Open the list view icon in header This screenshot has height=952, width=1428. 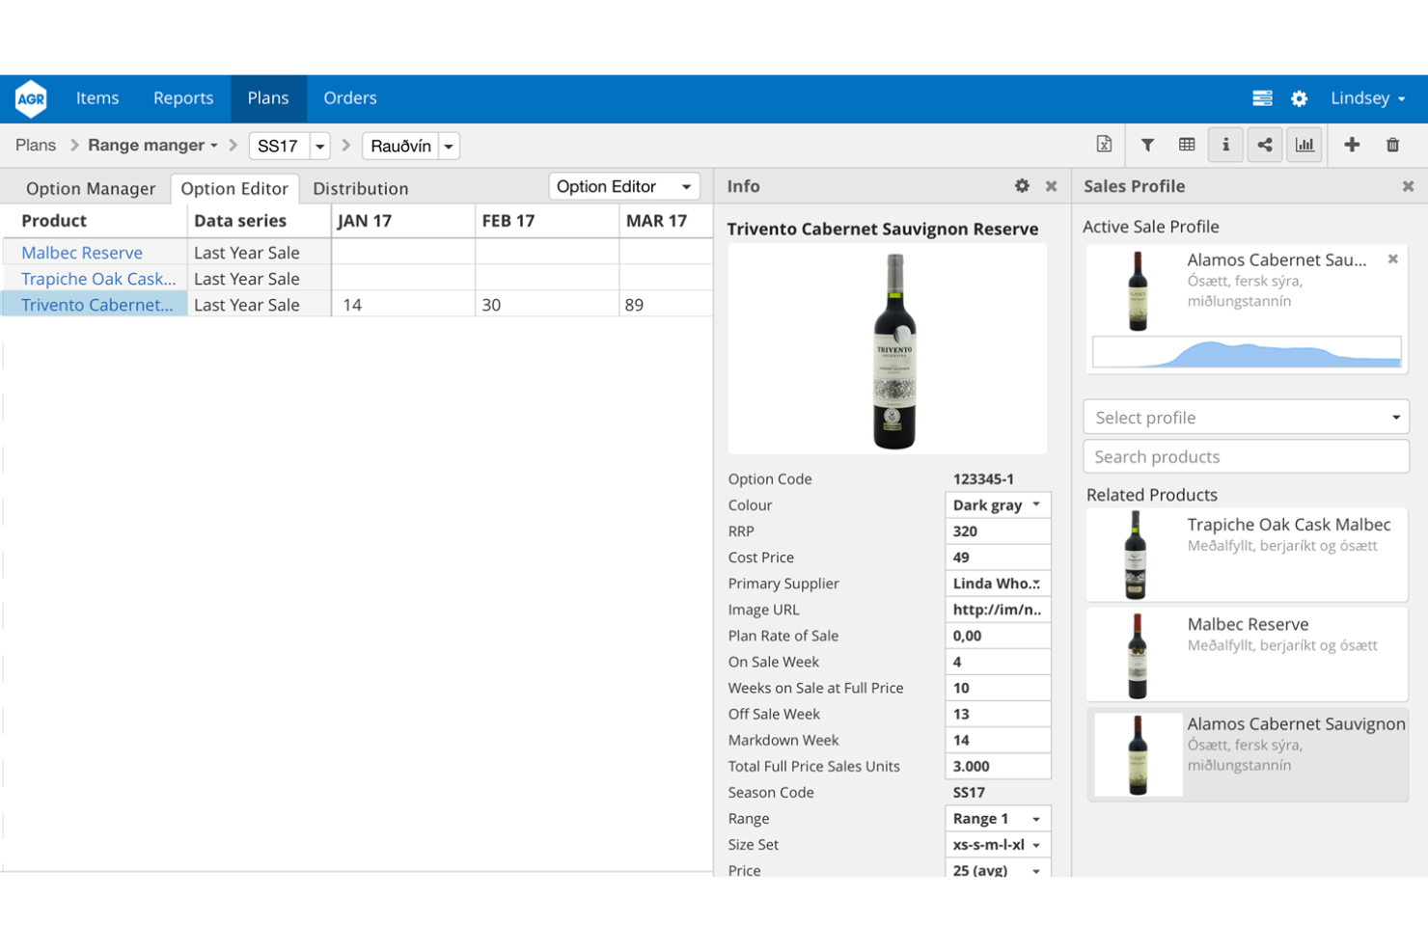click(1262, 98)
